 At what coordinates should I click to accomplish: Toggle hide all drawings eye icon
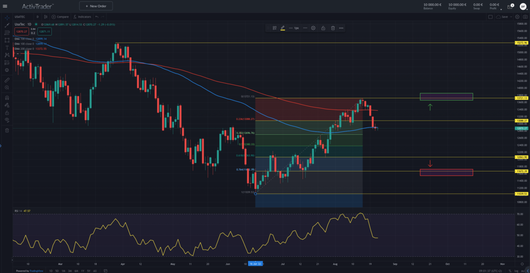[7, 120]
